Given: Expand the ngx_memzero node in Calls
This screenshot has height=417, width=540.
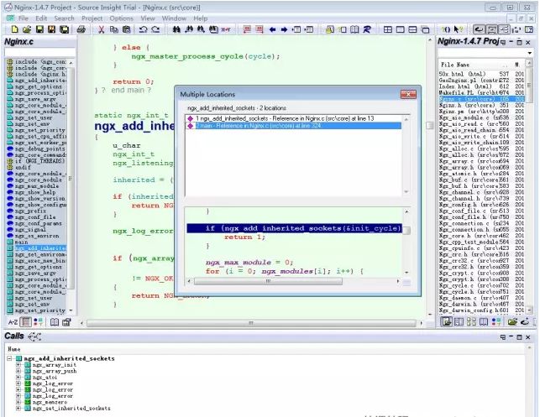Looking at the screenshot, I should coord(18,402).
